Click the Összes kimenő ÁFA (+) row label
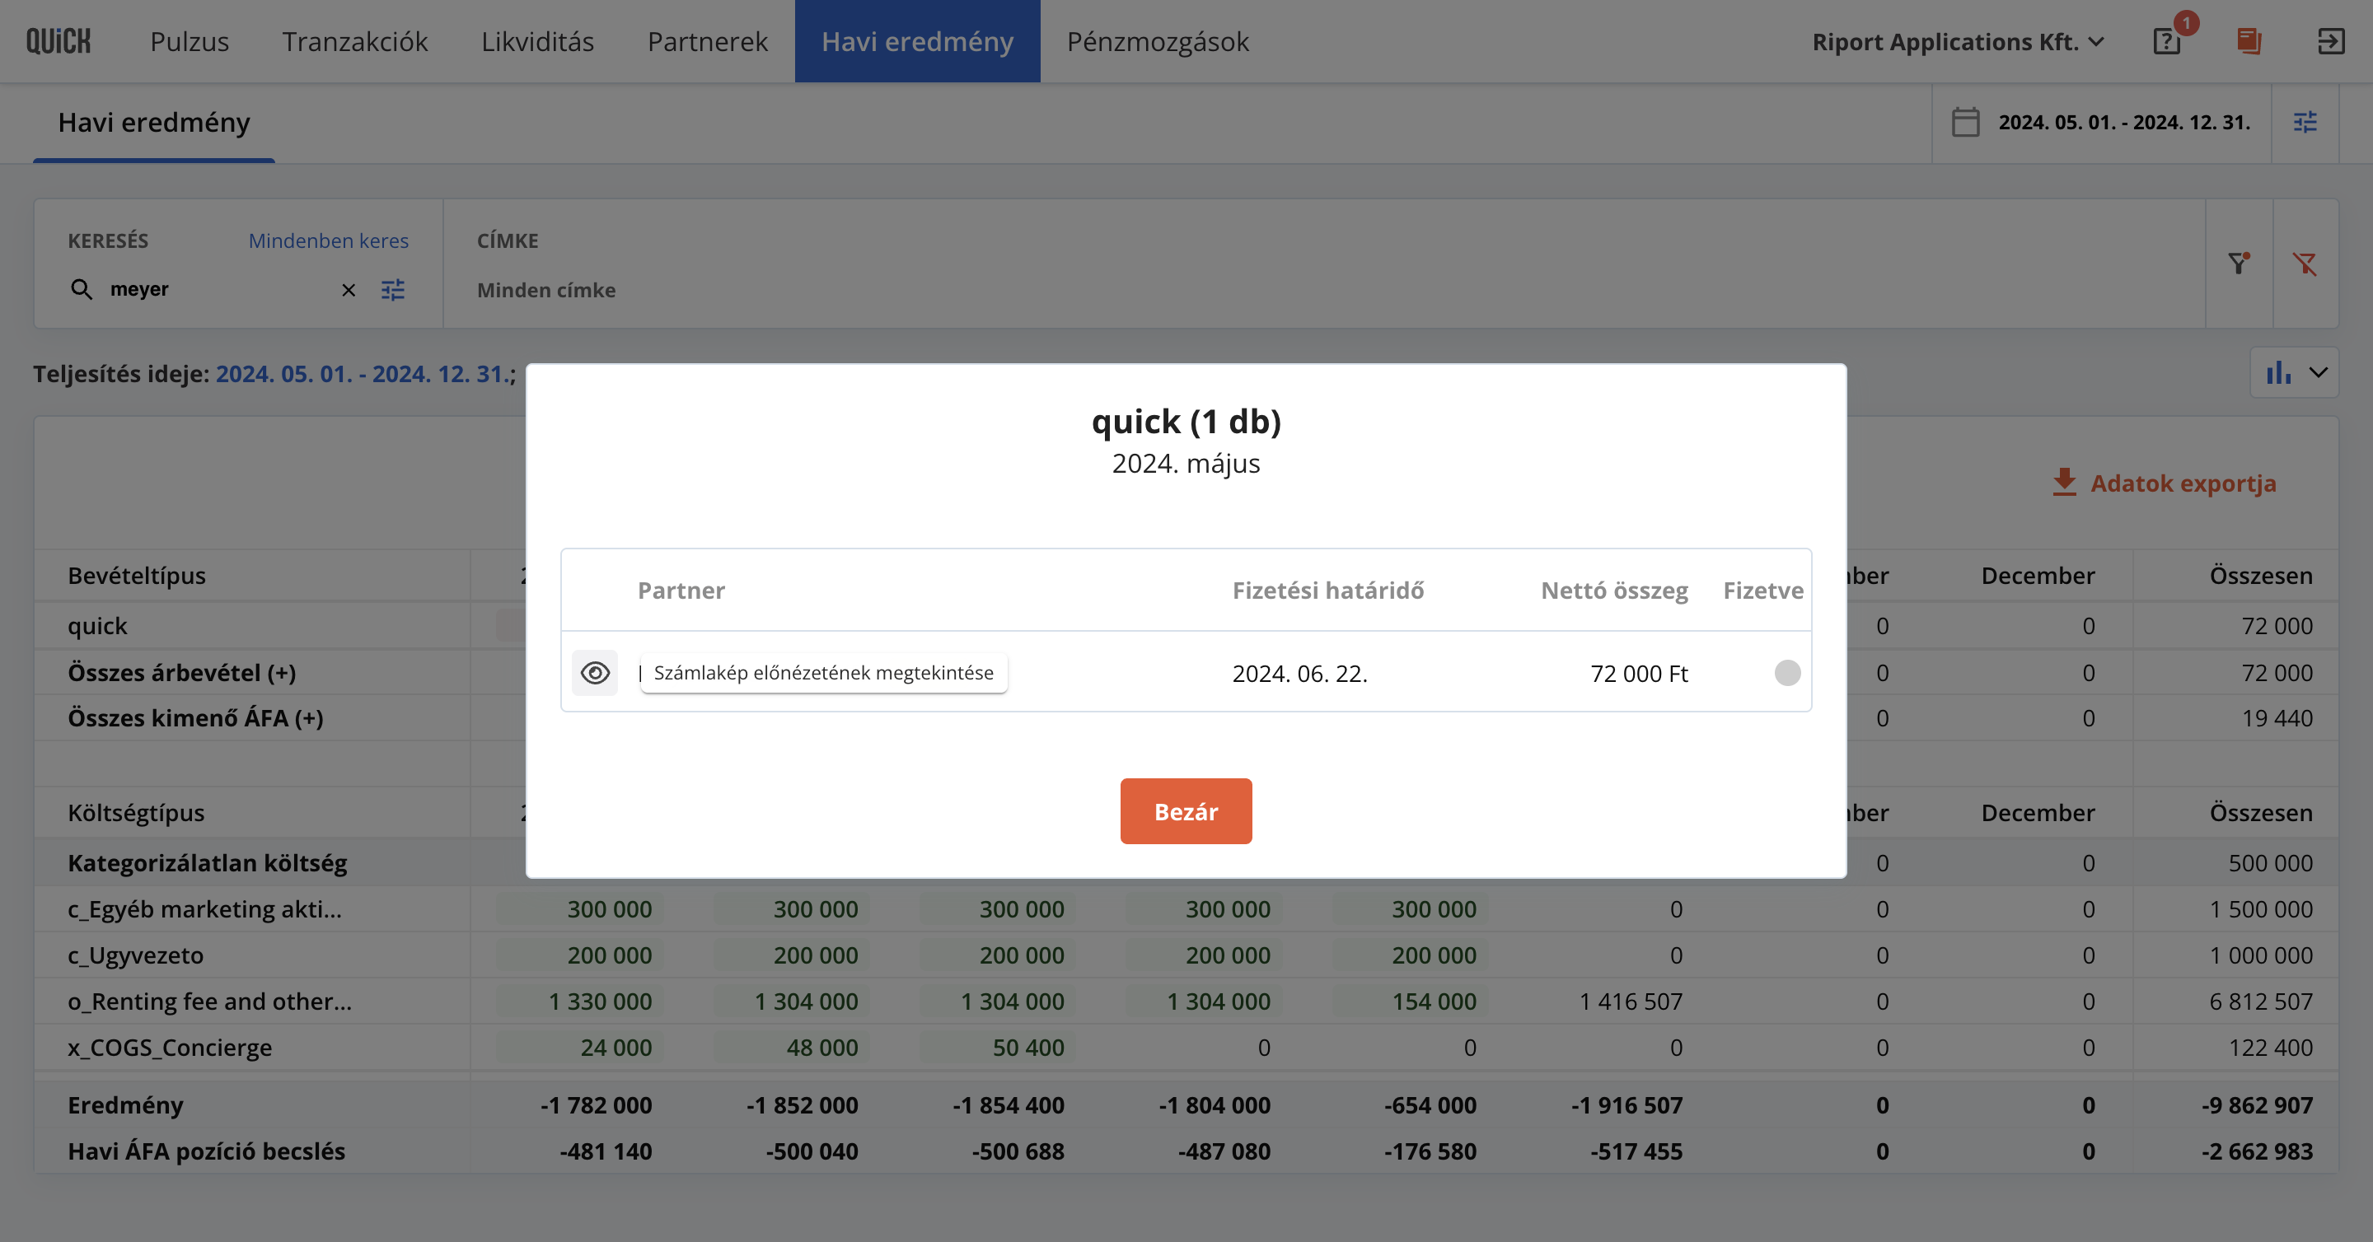This screenshot has height=1242, width=2373. [x=195, y=718]
